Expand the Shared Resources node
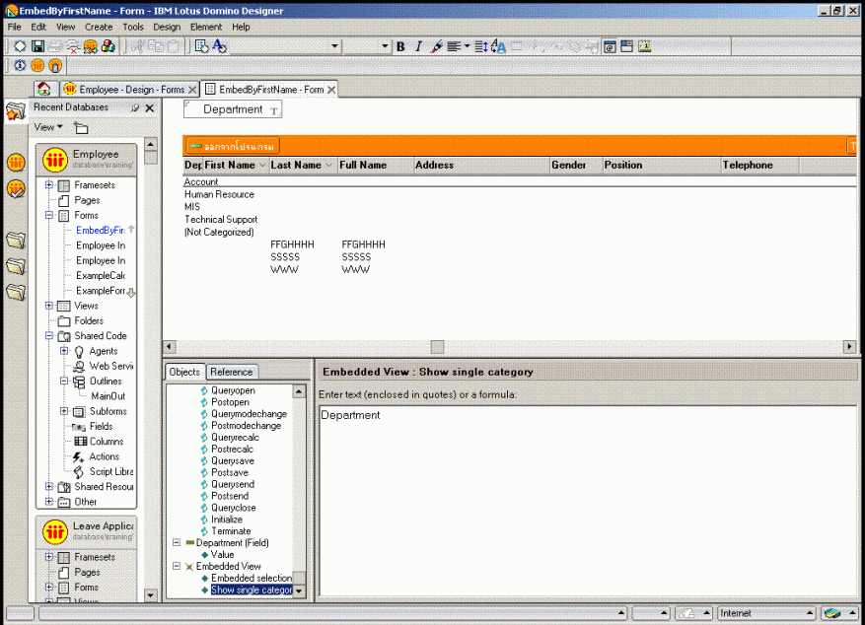865x625 pixels. point(49,487)
